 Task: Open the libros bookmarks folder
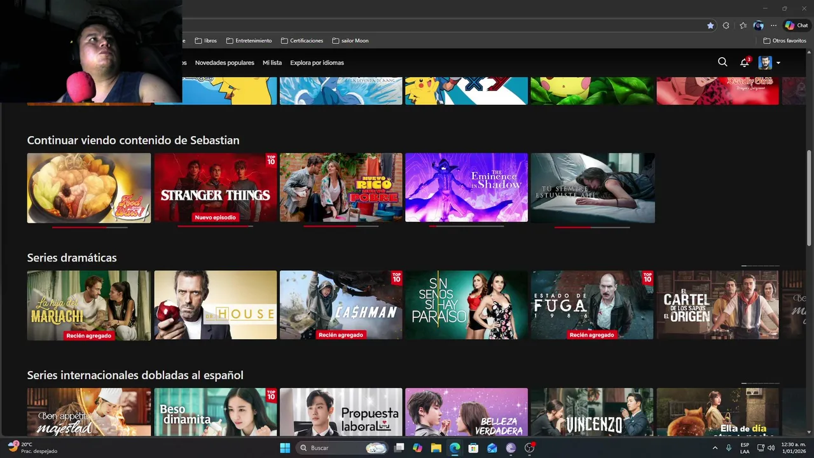point(206,41)
